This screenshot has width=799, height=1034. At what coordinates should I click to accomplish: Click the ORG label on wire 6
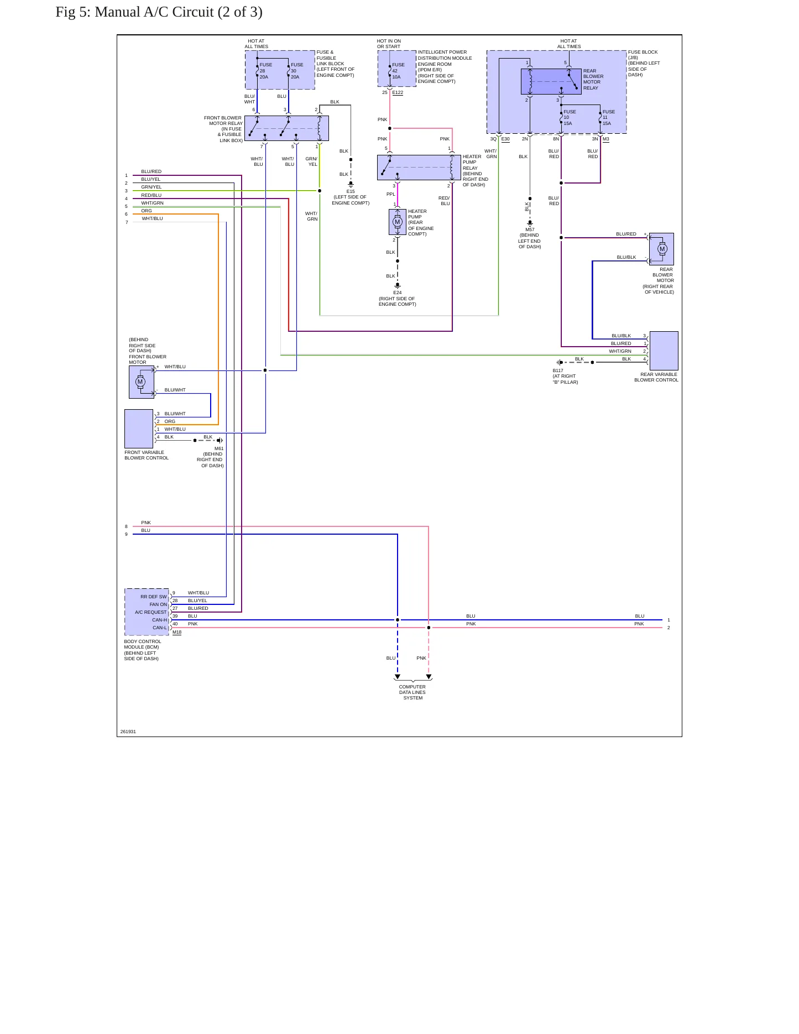coord(147,211)
